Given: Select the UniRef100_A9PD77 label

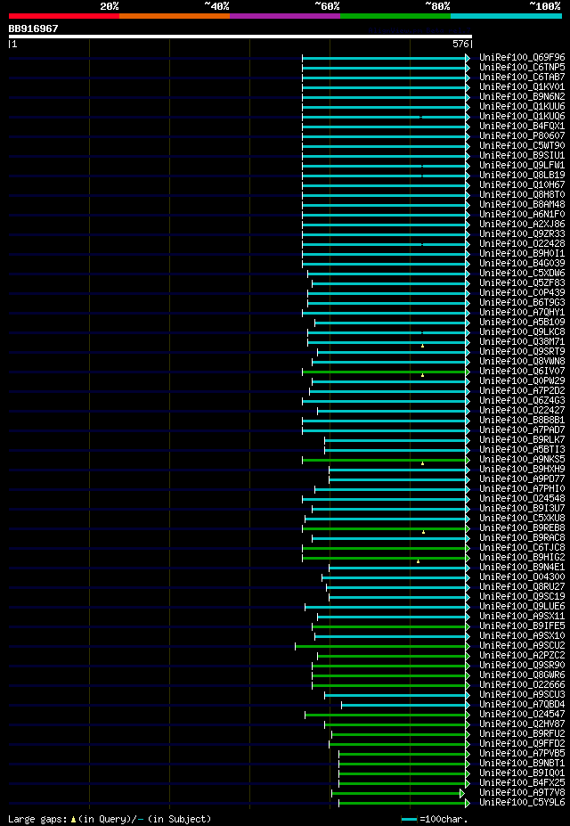Looking at the screenshot, I should [522, 479].
